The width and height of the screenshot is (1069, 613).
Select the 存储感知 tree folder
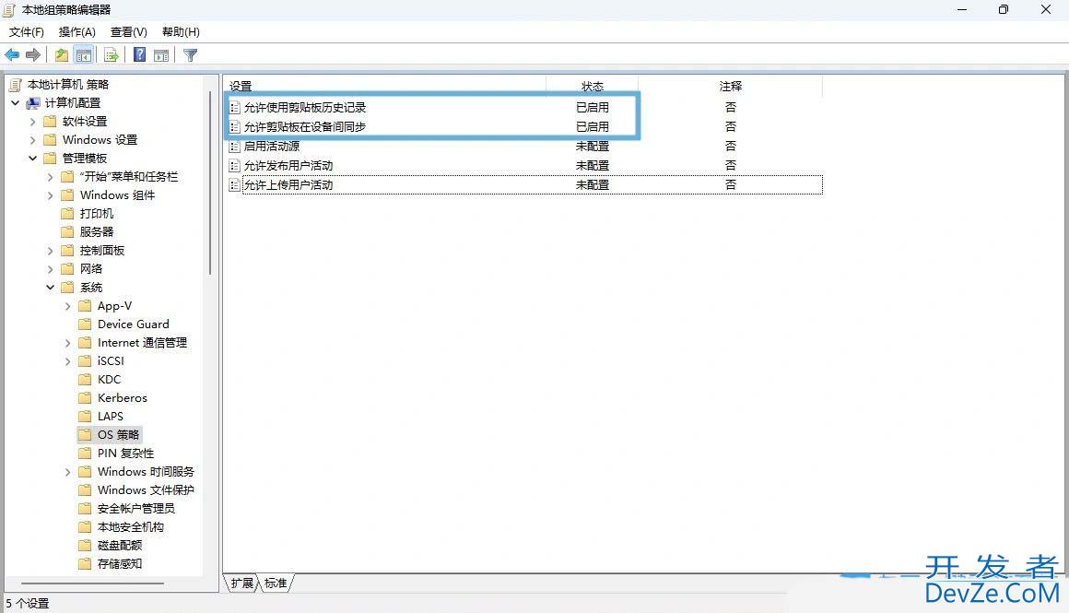pos(119,563)
